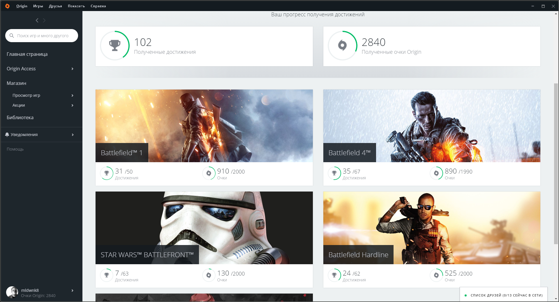The height and width of the screenshot is (302, 559).
Task: Expand Origin Access submenu arrow
Action: 73,69
